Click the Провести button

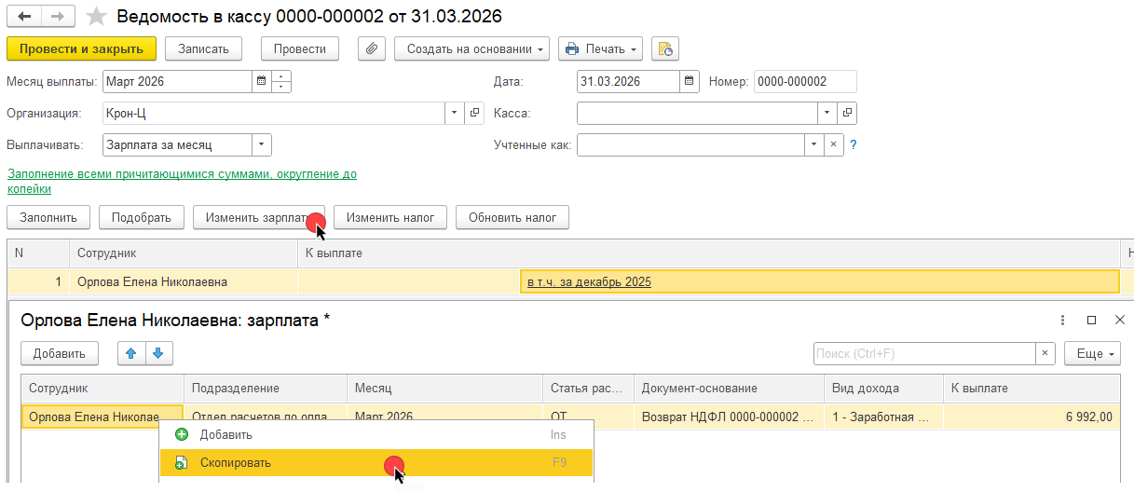[x=300, y=48]
